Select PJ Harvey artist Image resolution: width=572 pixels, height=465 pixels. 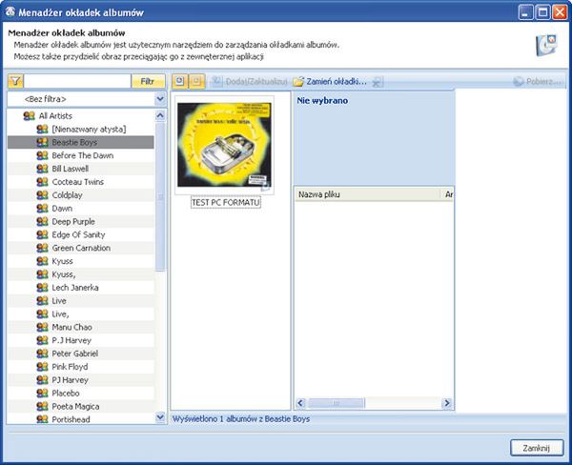70,380
